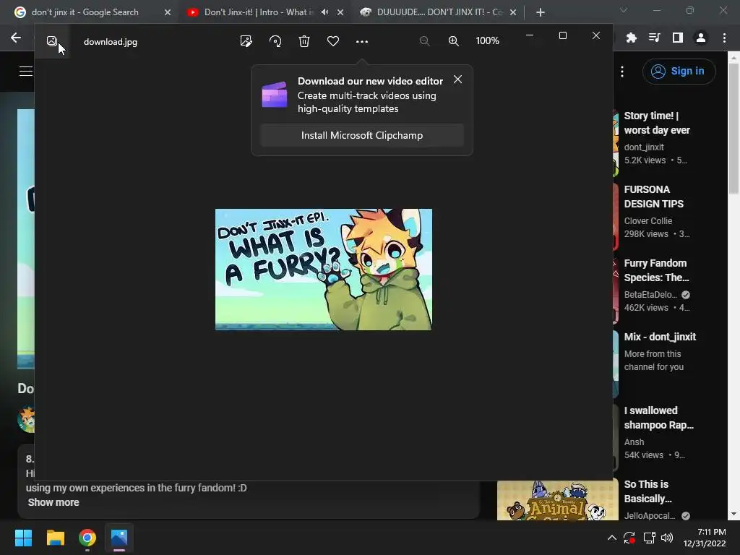Image resolution: width=740 pixels, height=555 pixels.
Task: Open Chrome Extensions puzzle icon
Action: click(x=631, y=38)
